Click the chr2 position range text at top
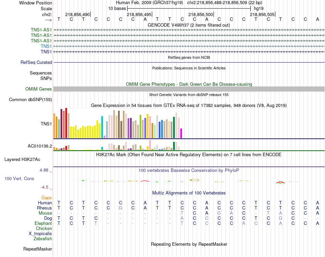This screenshot has width=325, height=257. pos(224,3)
